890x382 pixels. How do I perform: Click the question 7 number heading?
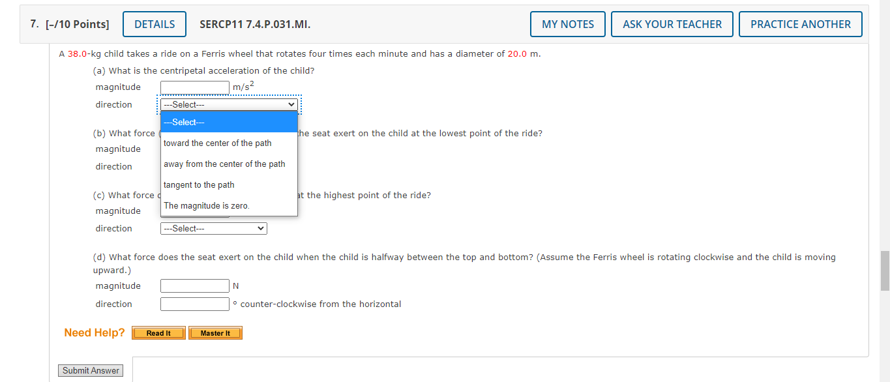[x=33, y=23]
